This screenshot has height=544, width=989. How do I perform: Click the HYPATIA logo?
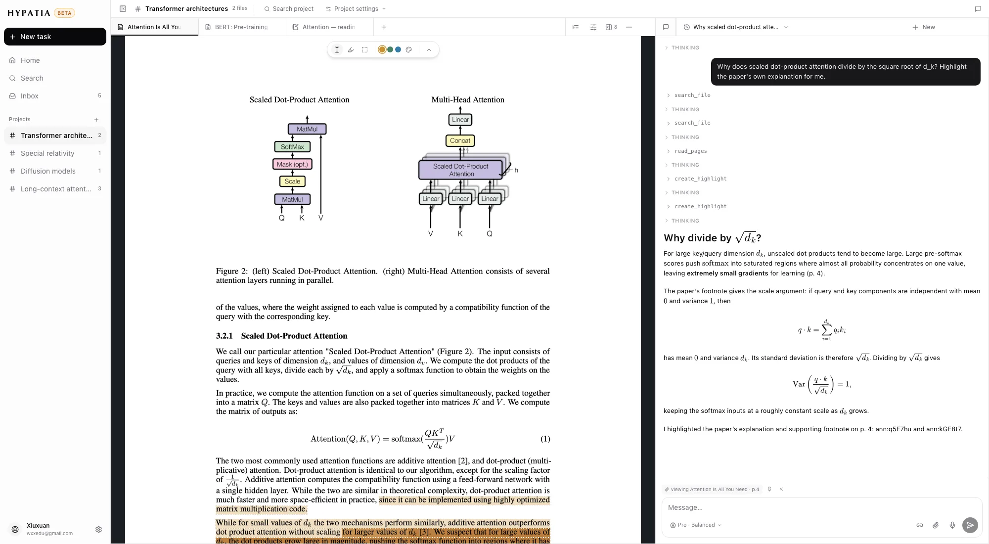[x=29, y=13]
